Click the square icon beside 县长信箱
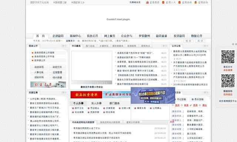The image size is (237, 142). [193, 99]
